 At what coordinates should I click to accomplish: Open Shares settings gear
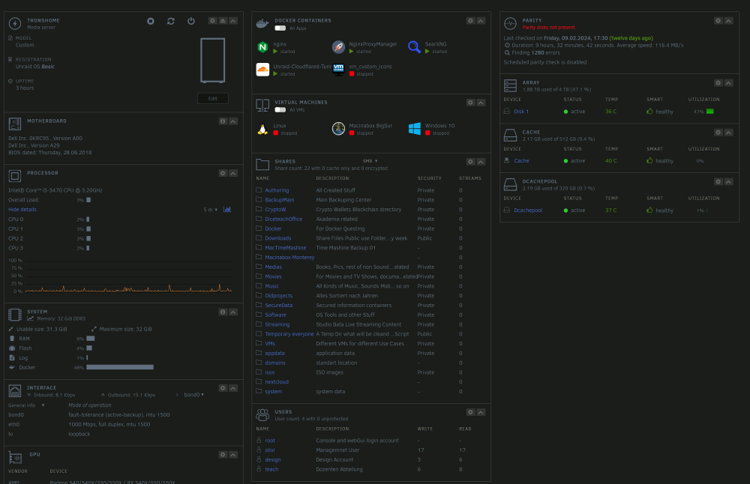click(x=471, y=162)
